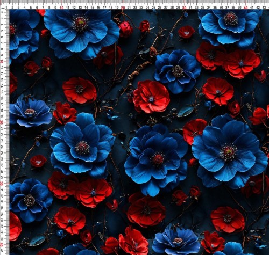Click the number 35 on the left ruler
Viewport: 269px width, 255px height.
2,214
